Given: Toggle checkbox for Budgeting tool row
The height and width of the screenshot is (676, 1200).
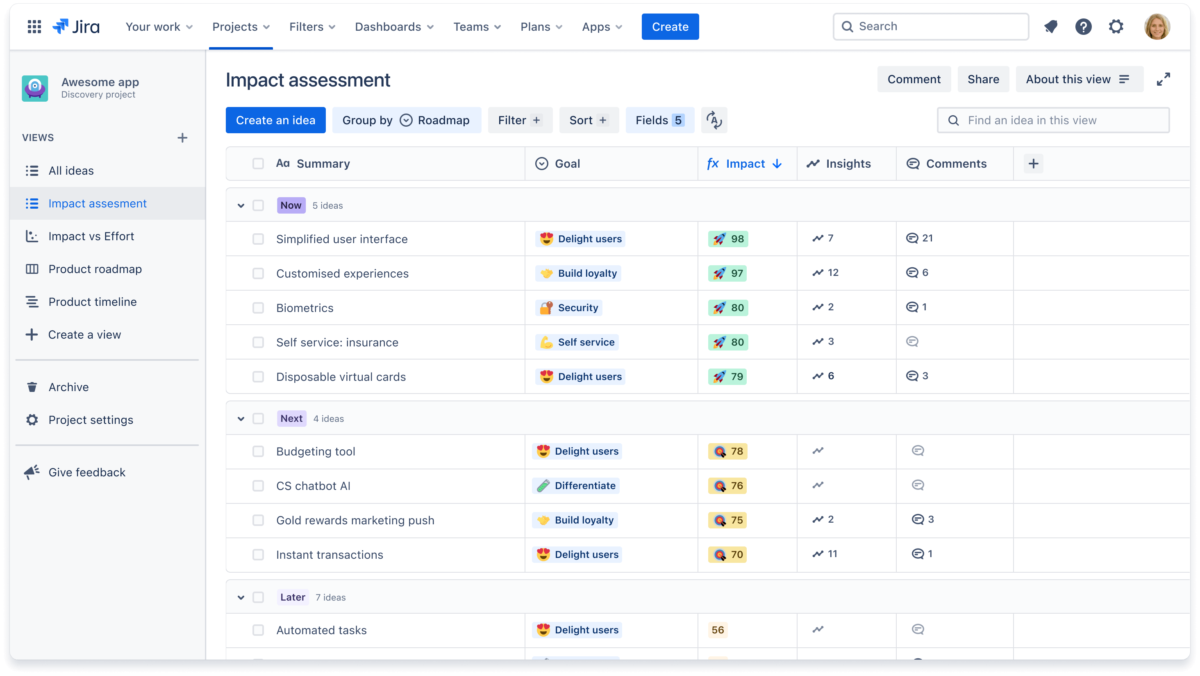Looking at the screenshot, I should click(x=259, y=451).
